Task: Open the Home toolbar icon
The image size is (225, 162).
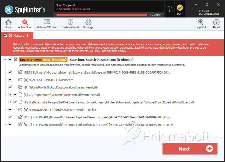Action: tap(8, 24)
